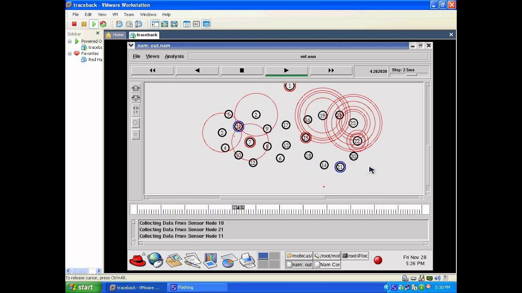
Task: Click the nam EDIT mode button
Action: coord(136,111)
